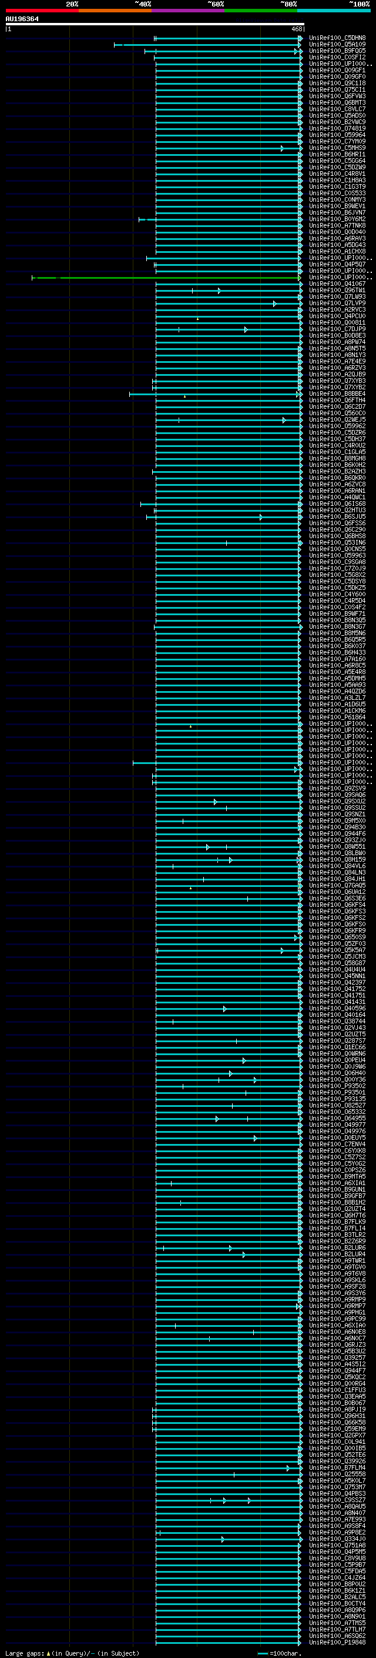This screenshot has width=376, height=1658.
Task: Open label UniRef100_Q53IN6
Action: coord(337,543)
